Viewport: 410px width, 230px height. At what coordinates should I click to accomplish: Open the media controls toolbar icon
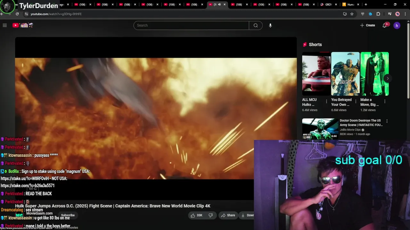[389, 14]
